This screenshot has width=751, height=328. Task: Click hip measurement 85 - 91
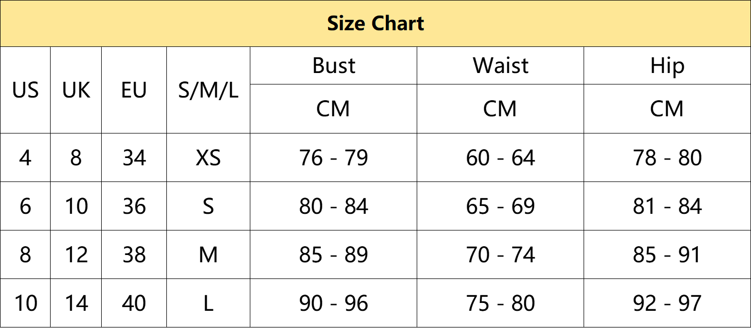tap(667, 254)
